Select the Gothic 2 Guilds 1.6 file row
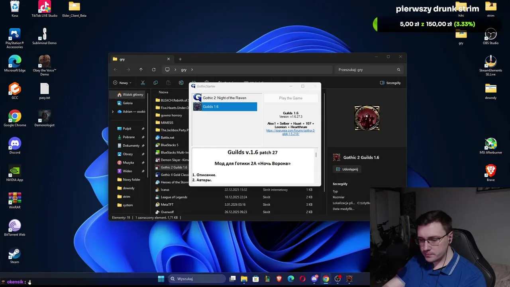Viewport: 510px width, 287px height. point(172,167)
